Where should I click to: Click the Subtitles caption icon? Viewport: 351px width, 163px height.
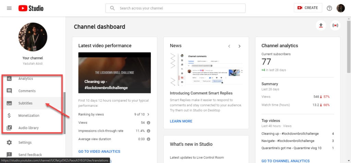(9, 103)
